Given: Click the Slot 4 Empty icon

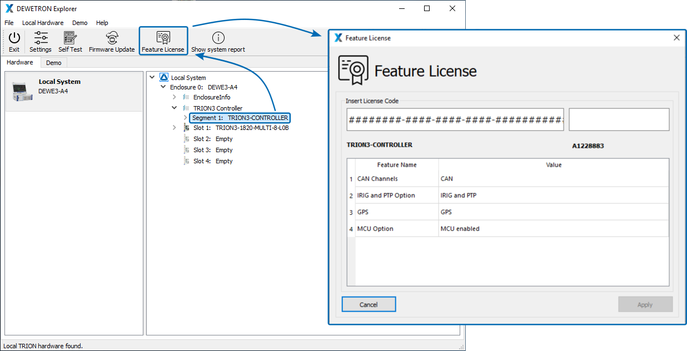Looking at the screenshot, I should tap(187, 161).
